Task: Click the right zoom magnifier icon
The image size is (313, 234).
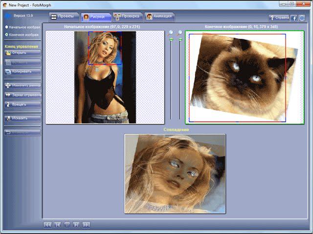Action: pyautogui.click(x=180, y=33)
